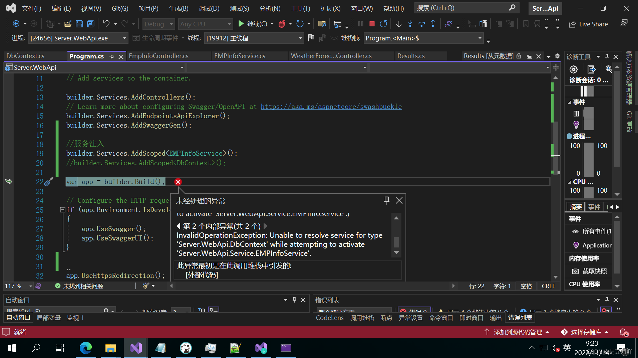638x358 pixels.
Task: Stop the debugging session
Action: tap(372, 24)
